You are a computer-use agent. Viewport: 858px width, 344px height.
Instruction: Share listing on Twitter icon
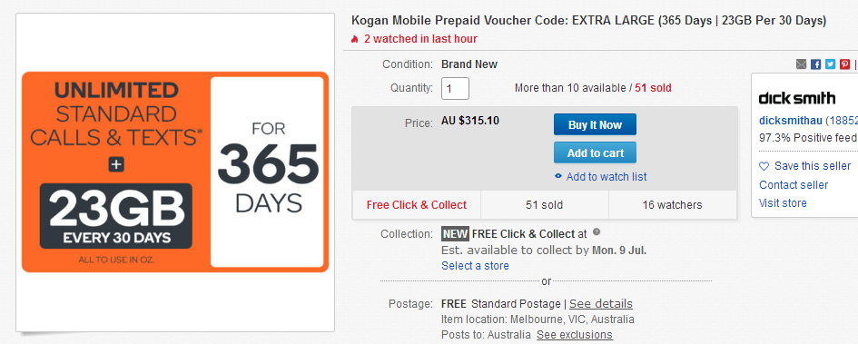[831, 64]
